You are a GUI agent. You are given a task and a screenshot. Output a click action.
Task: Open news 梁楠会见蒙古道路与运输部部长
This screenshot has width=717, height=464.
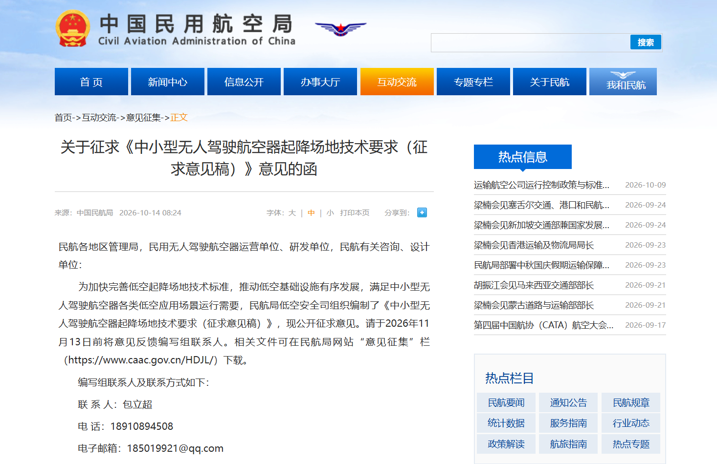pyautogui.click(x=534, y=305)
